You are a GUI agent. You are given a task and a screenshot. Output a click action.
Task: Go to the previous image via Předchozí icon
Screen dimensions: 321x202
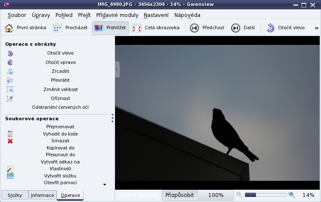tap(194, 28)
